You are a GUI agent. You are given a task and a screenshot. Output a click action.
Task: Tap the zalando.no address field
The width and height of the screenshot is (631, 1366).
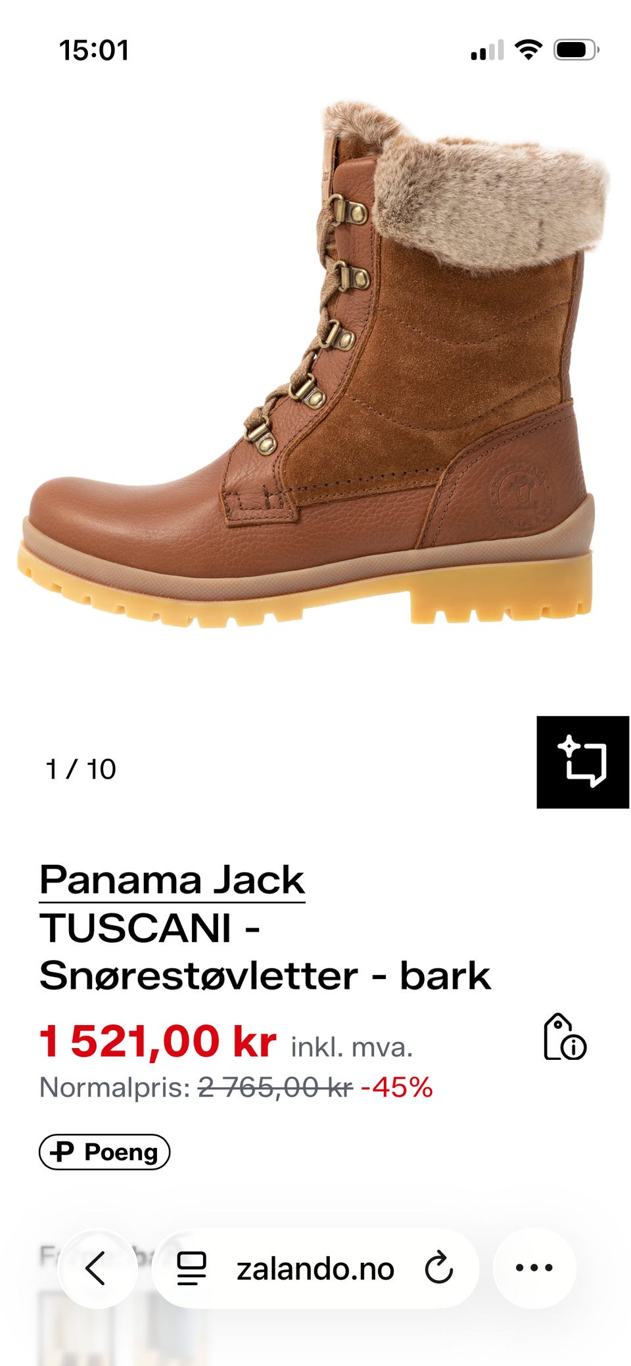(315, 1268)
